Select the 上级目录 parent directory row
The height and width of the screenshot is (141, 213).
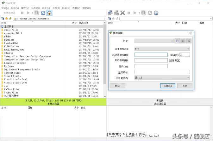pos(52,26)
